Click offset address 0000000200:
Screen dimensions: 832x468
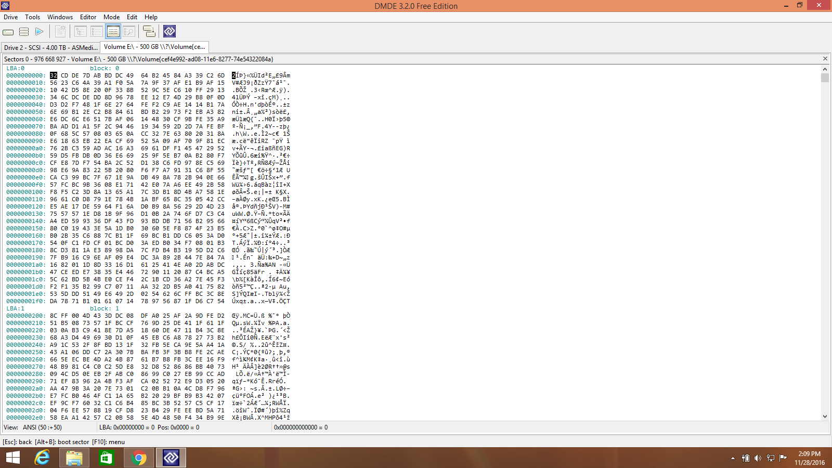coord(25,316)
